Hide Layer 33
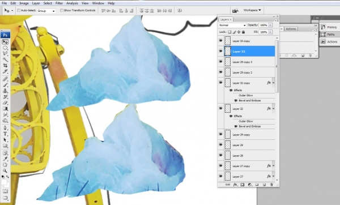Image resolution: width=340 pixels, height=205 pixels. 221,51
